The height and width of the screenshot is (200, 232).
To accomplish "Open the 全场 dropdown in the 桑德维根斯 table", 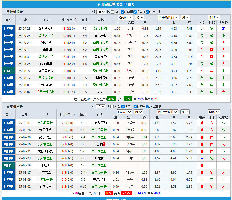I will point(214,17).
